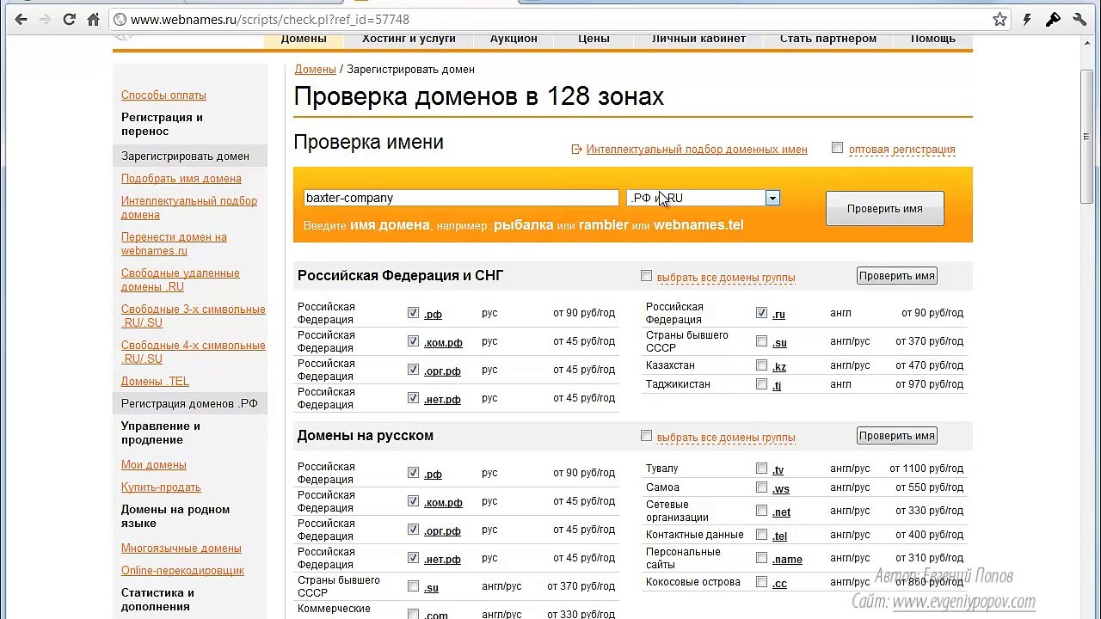This screenshot has width=1101, height=619.
Task: Check the .su checkbox in the СНГ group
Action: point(761,341)
